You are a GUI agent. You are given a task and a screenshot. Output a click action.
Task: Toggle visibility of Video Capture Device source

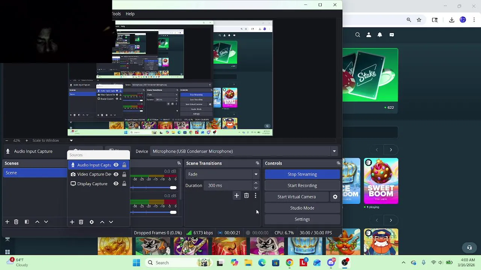[116, 174]
